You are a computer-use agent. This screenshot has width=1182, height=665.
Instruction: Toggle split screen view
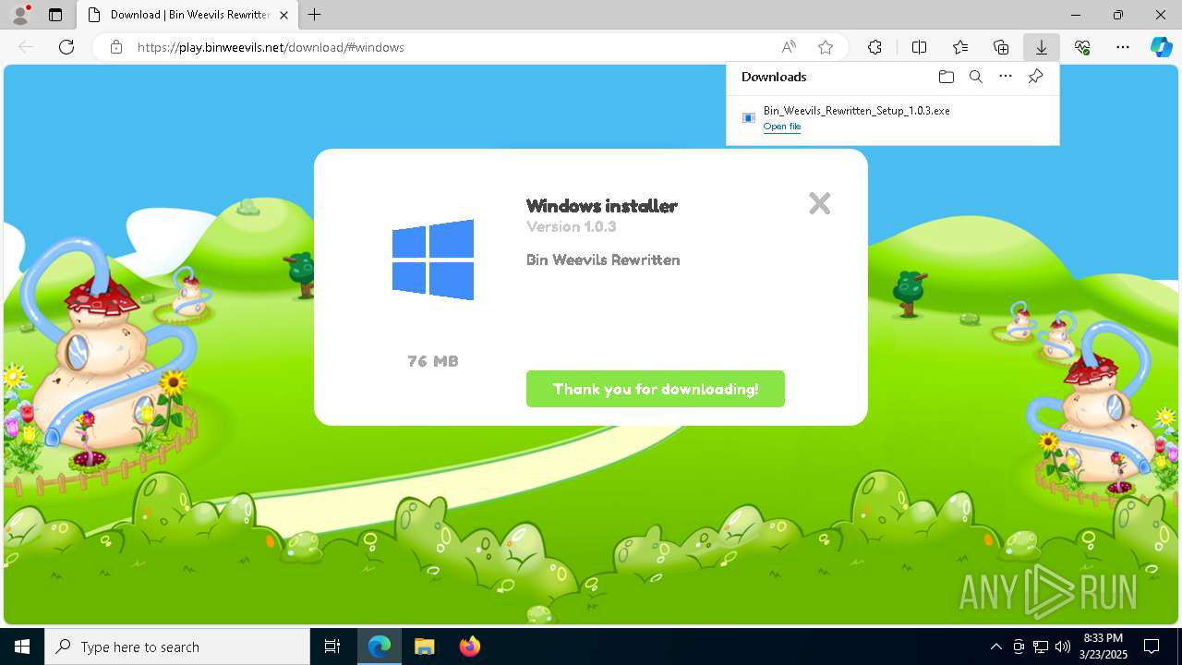(x=919, y=47)
